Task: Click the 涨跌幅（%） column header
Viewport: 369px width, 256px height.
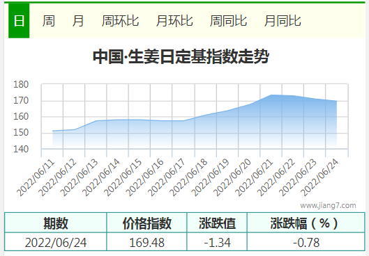Action: [306, 223]
